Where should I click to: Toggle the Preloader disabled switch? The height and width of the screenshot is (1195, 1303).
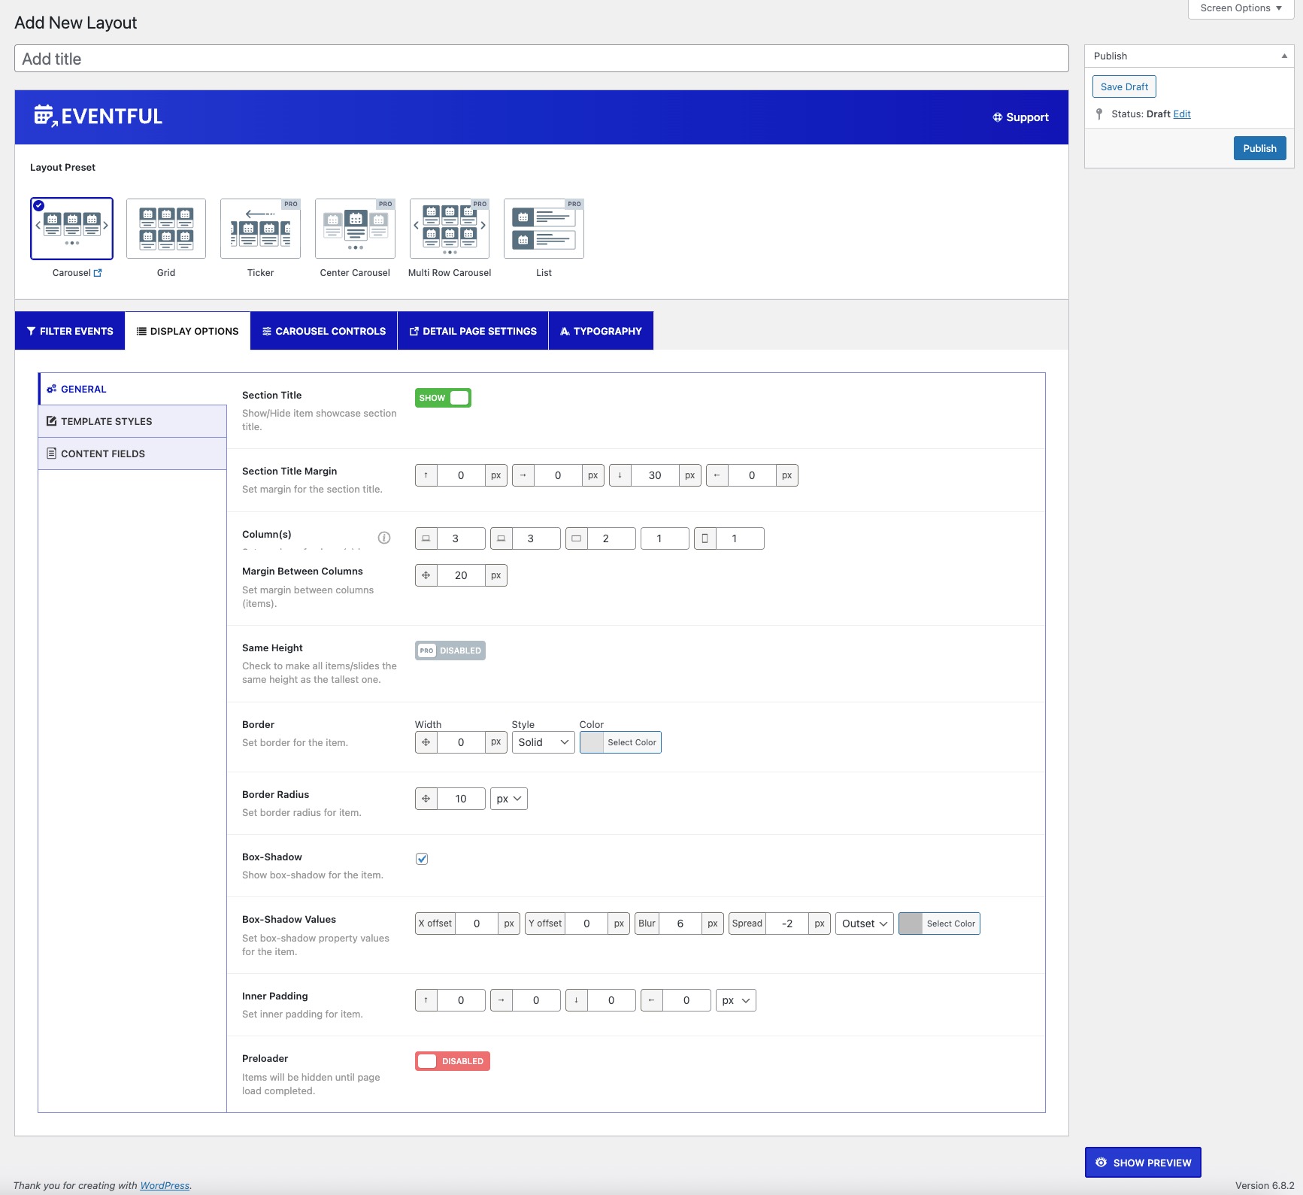pos(453,1061)
